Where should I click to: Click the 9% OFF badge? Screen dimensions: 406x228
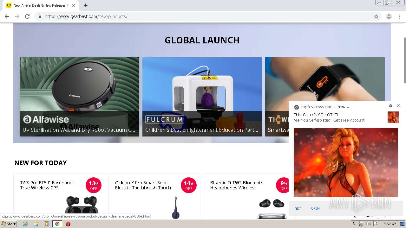(x=283, y=185)
